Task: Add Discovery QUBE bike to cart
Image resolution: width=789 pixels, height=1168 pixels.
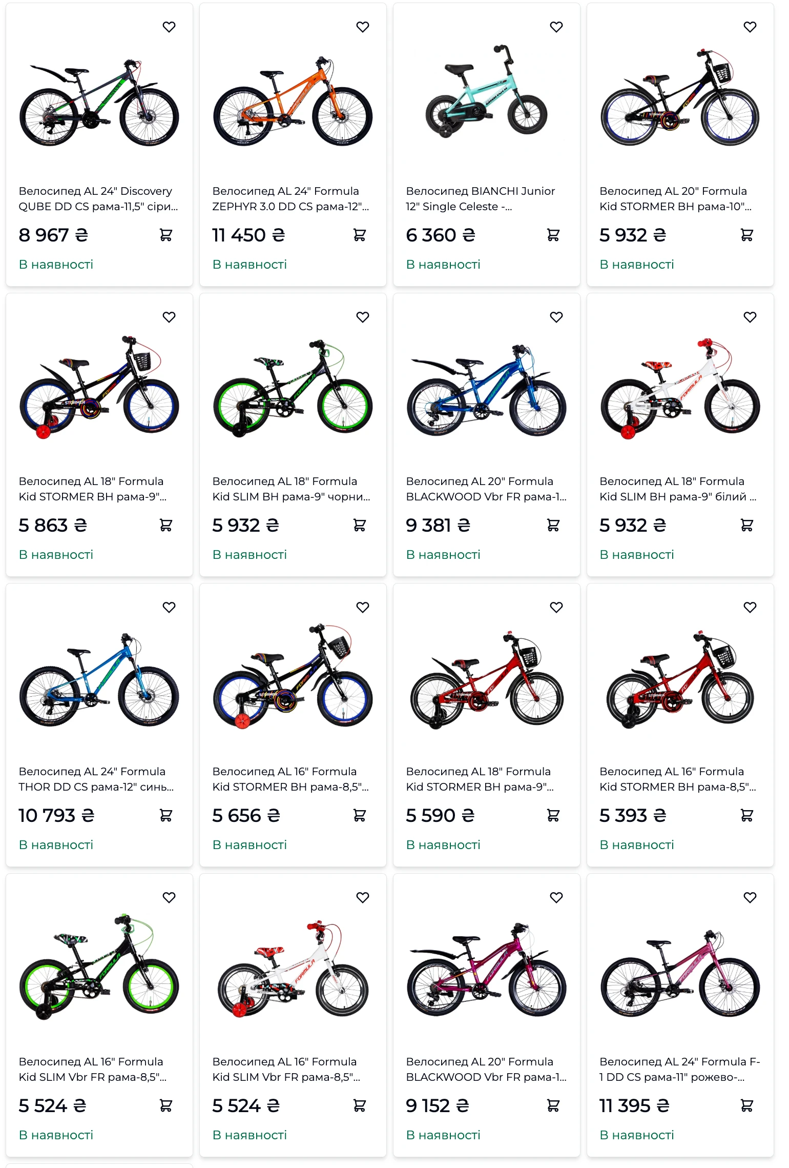Action: (166, 235)
